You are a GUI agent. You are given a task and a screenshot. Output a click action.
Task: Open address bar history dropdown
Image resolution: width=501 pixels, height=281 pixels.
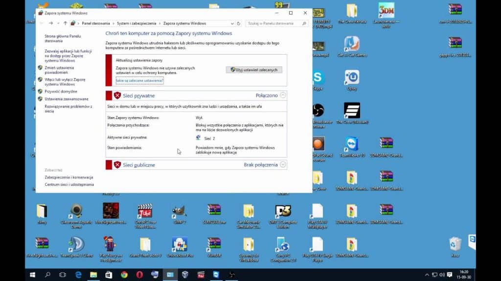coord(232,23)
